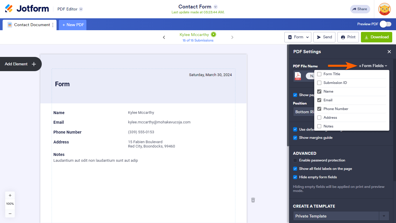The width and height of the screenshot is (396, 223).
Task: Click the New PDF tab button
Action: [72, 25]
